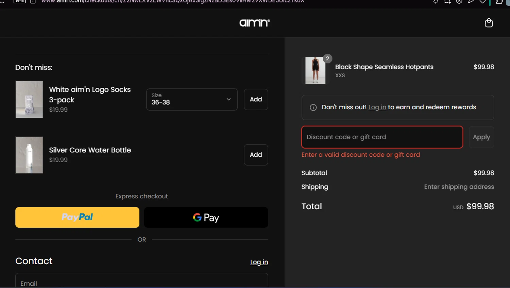The width and height of the screenshot is (510, 288).
Task: Click the USD $99.98 total amount
Action: [x=474, y=206]
